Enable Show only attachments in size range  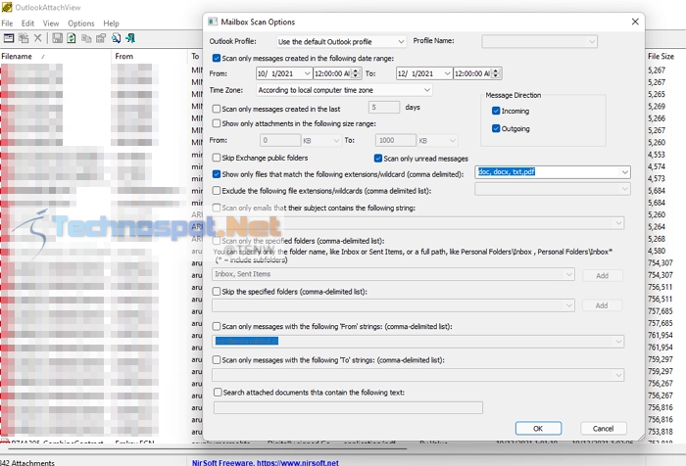[217, 123]
